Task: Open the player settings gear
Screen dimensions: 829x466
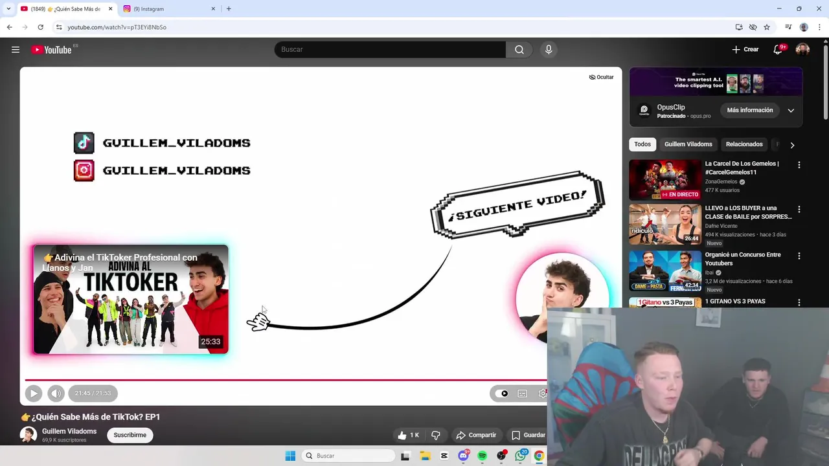Action: (x=543, y=394)
